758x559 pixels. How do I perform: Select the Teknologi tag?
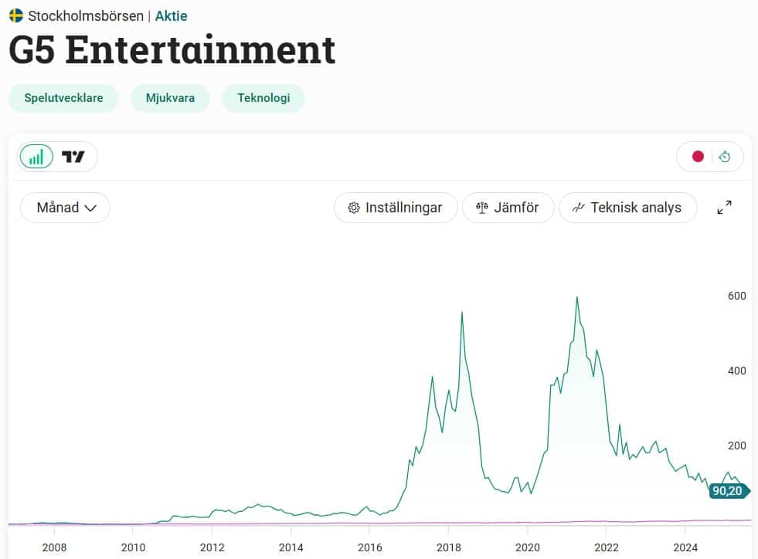tap(263, 98)
